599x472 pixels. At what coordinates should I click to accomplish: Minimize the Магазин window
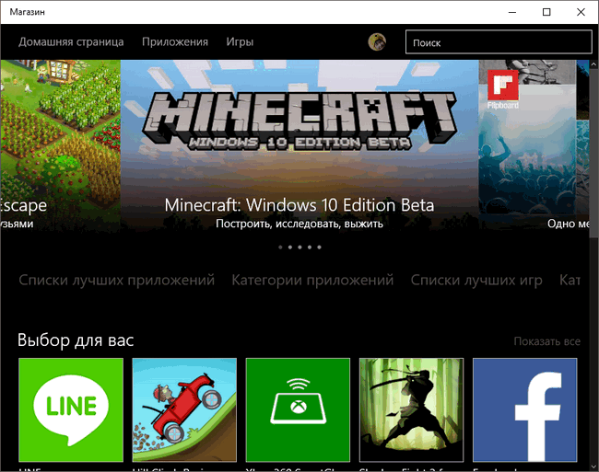click(x=512, y=12)
